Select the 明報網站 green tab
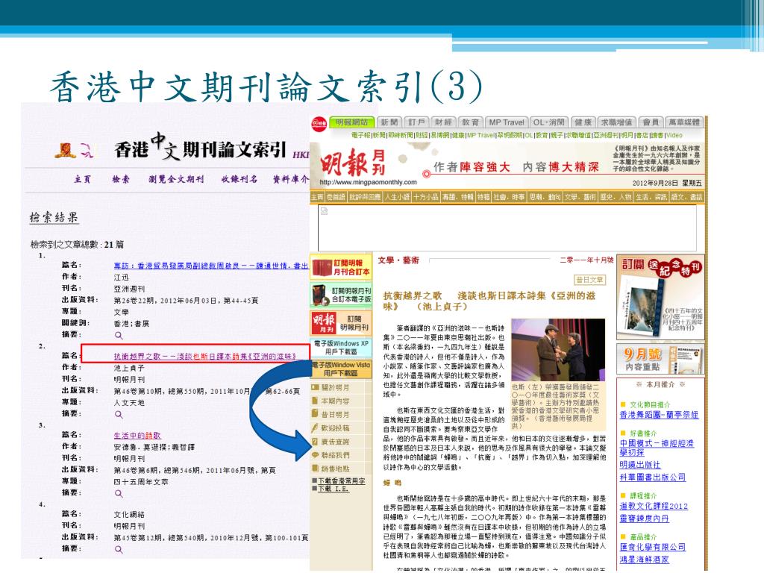764x573 pixels. click(x=352, y=122)
